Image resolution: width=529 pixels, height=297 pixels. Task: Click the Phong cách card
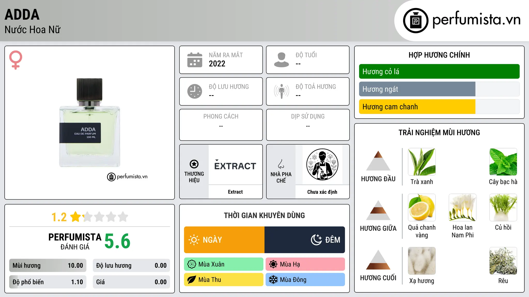click(x=221, y=125)
